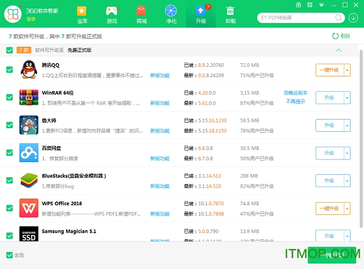
Task: Open dropdown arrow beside WPS 一键升级
Action: coord(347,208)
